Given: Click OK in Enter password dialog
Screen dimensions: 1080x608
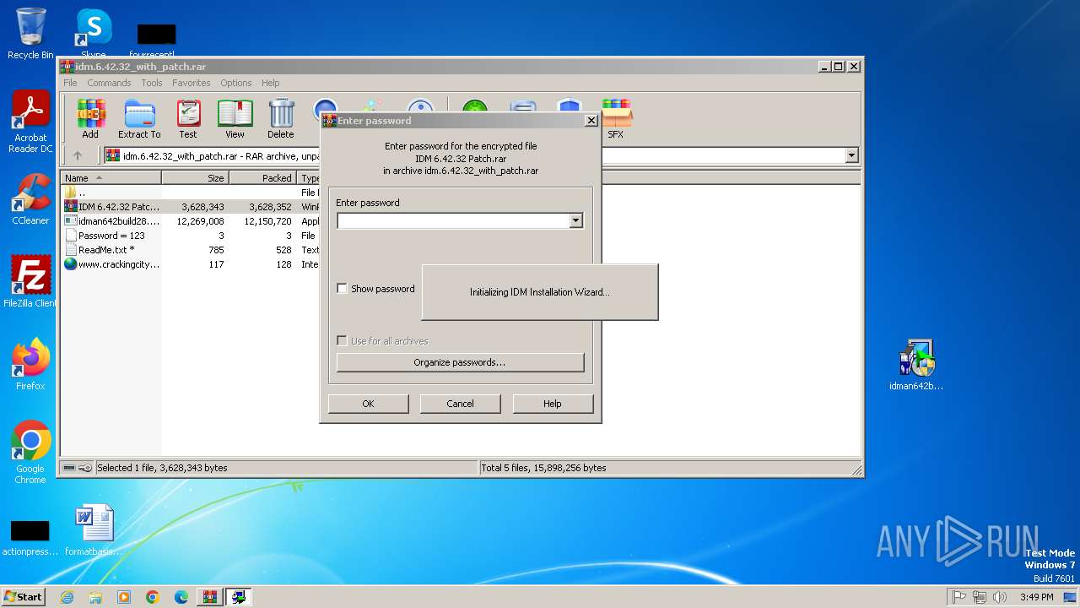Looking at the screenshot, I should [x=368, y=404].
